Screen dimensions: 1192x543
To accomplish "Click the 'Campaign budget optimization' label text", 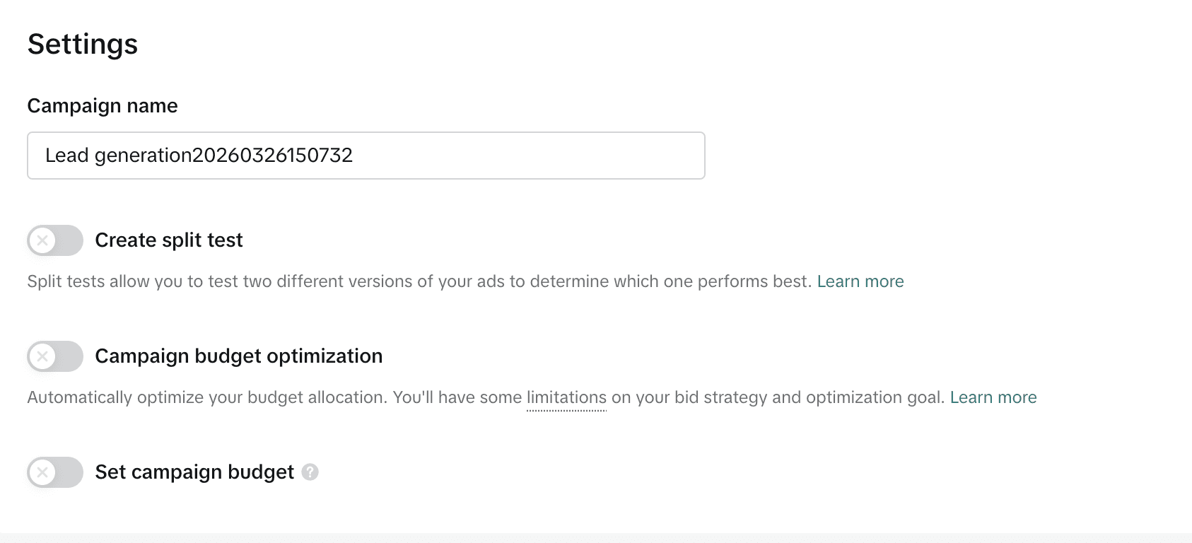I will tap(238, 356).
